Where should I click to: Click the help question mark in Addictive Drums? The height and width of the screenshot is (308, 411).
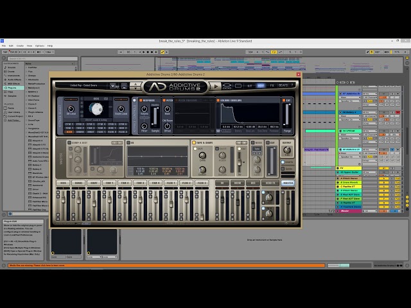coord(292,85)
